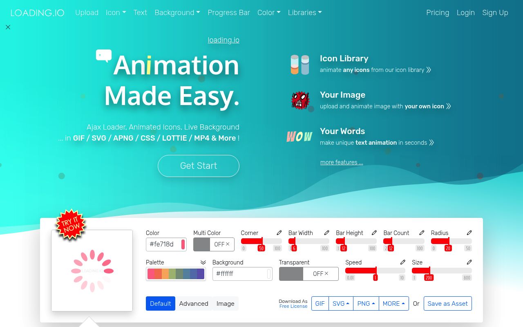The width and height of the screenshot is (523, 327).
Task: Click the TRY IT NOW starburst badge
Action: pyautogui.click(x=71, y=225)
